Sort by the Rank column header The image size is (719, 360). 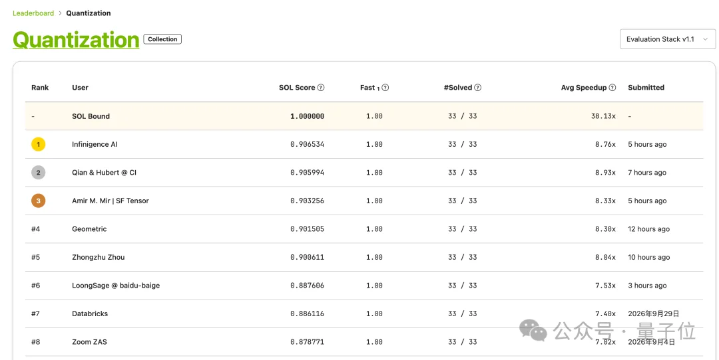click(40, 88)
